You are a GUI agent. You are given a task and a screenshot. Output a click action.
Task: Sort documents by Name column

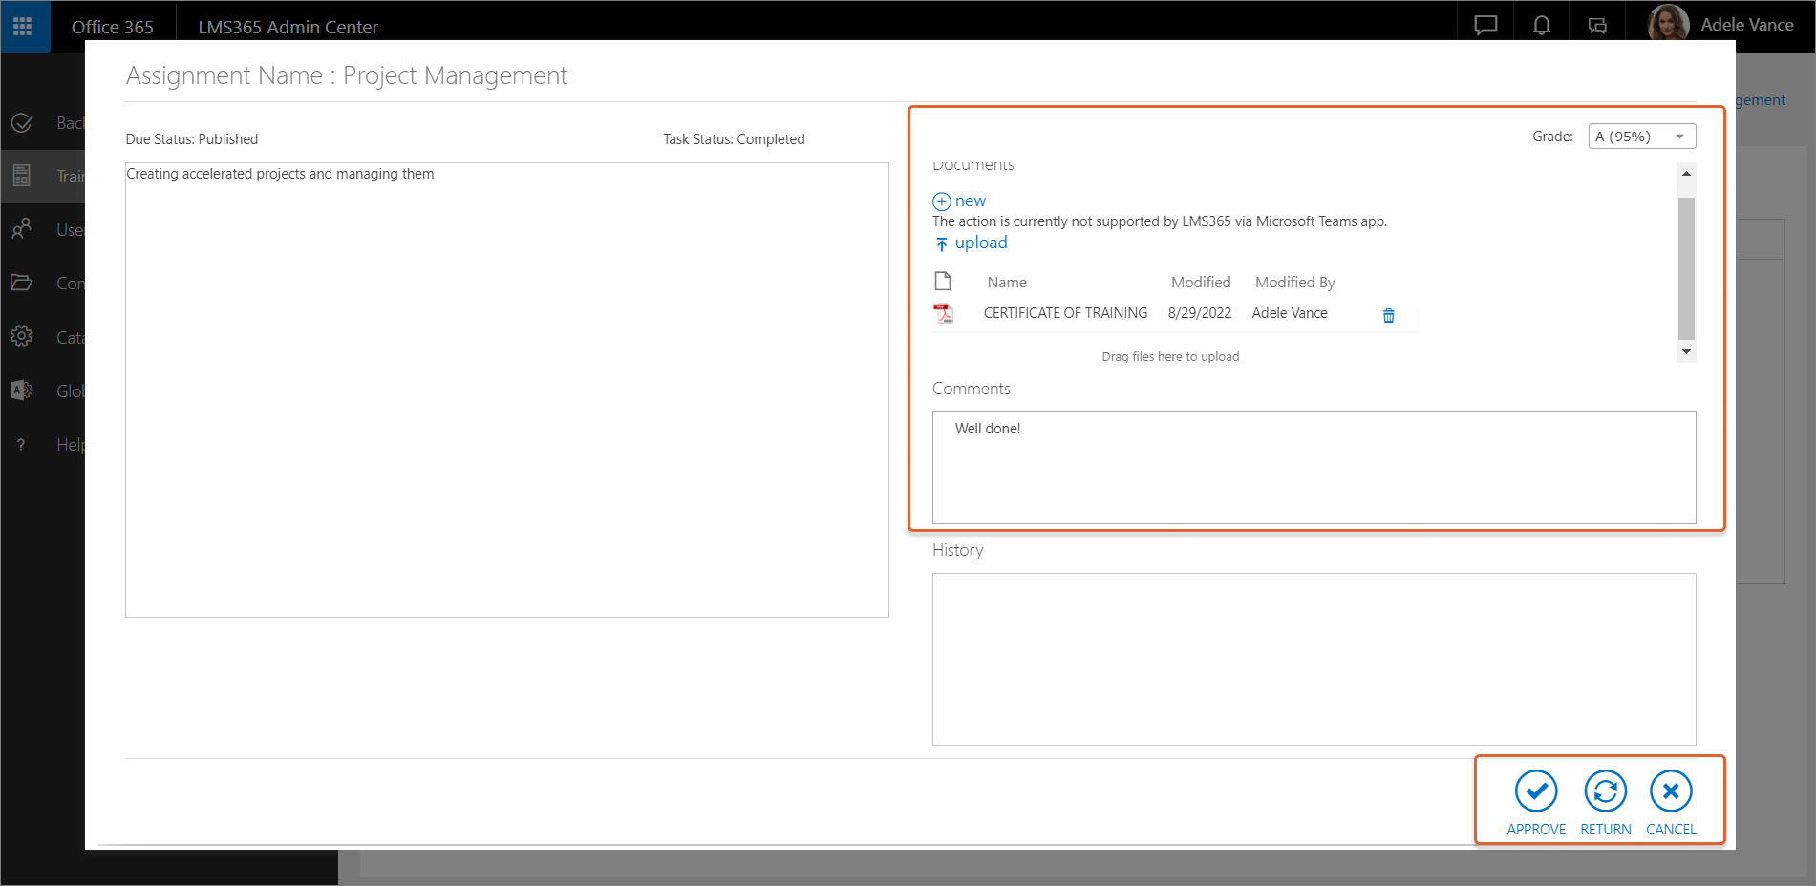[1007, 283]
